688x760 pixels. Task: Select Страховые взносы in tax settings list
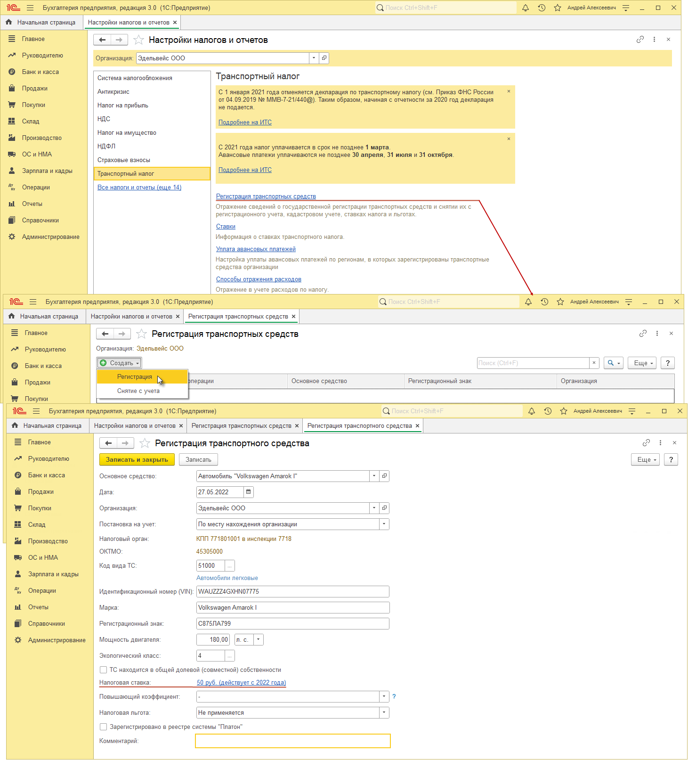click(152, 160)
